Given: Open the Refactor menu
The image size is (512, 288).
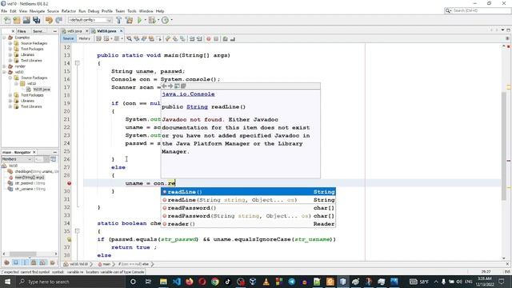Looking at the screenshot, I should 69,11.
